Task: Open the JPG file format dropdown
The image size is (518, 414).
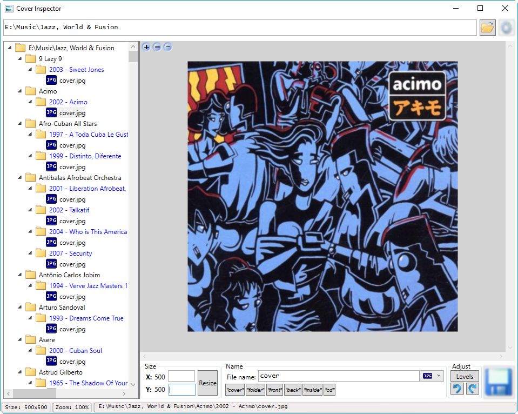Action: (x=432, y=376)
